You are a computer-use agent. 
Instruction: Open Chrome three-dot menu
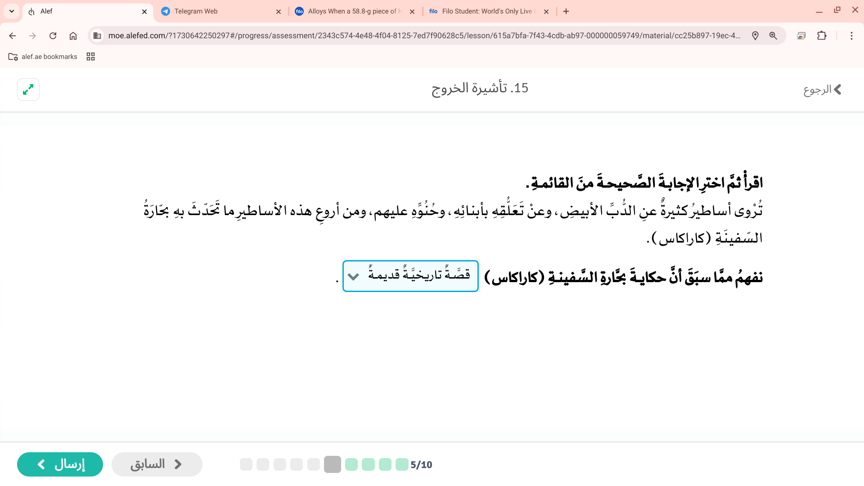[851, 36]
